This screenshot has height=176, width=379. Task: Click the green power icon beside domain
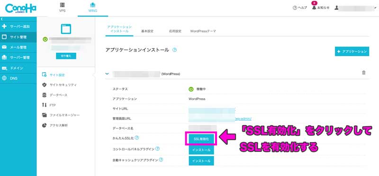(x=45, y=39)
